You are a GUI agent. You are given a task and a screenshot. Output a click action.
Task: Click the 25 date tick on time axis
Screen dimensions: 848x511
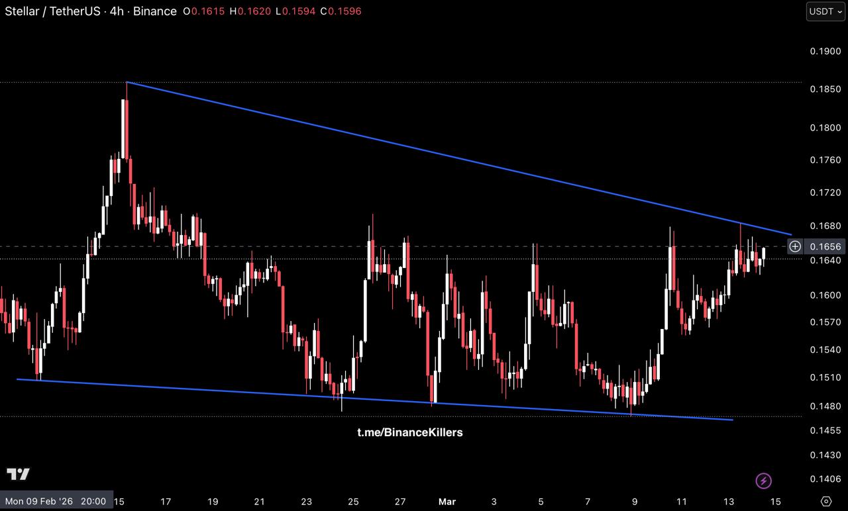pyautogui.click(x=353, y=501)
